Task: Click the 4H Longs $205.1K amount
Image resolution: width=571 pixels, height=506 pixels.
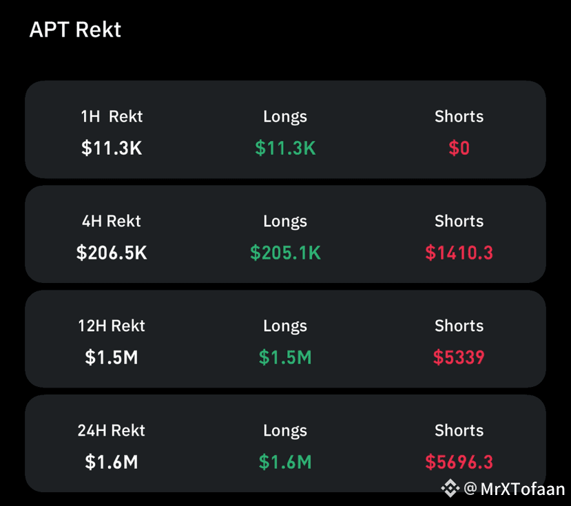Action: tap(285, 253)
